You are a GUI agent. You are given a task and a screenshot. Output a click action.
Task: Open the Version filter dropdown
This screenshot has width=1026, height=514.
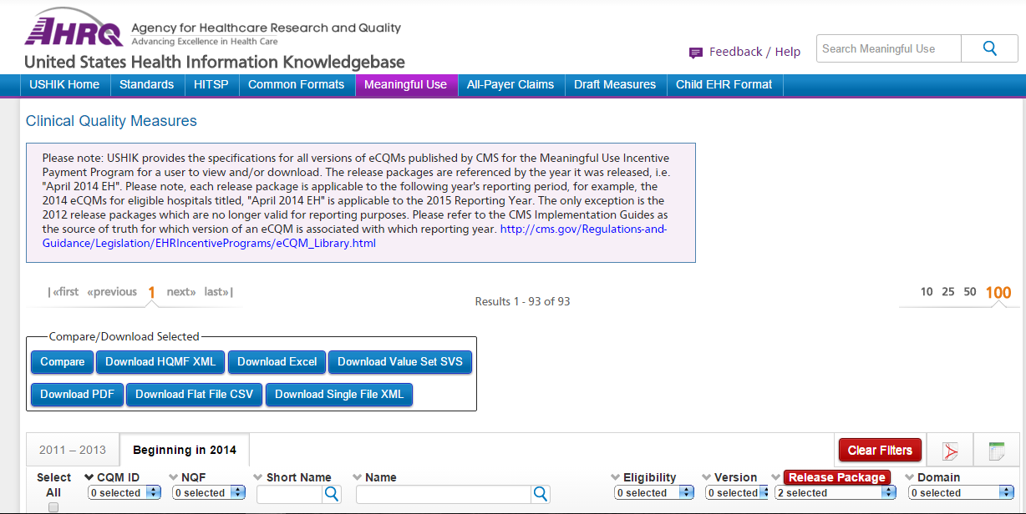[738, 493]
